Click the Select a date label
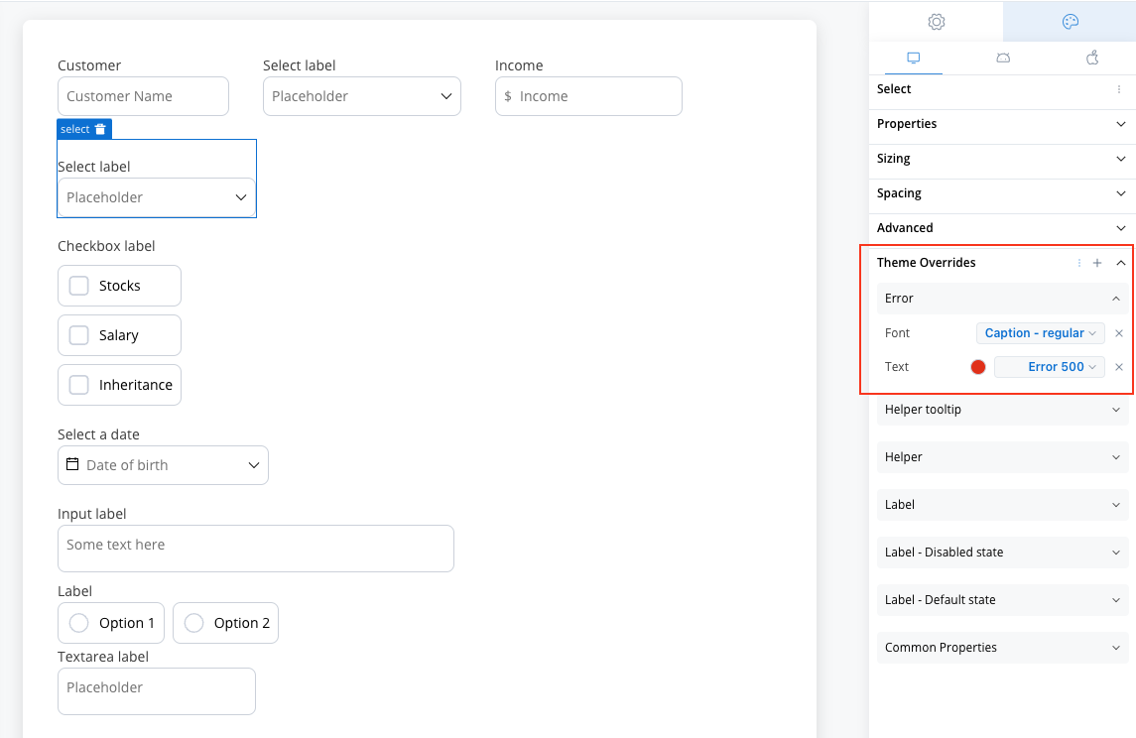The width and height of the screenshot is (1136, 738). (98, 434)
